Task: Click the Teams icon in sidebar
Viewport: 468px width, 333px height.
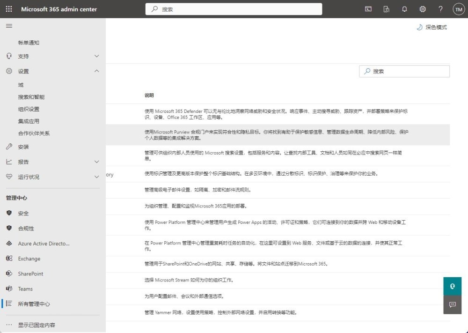Action: (9, 289)
